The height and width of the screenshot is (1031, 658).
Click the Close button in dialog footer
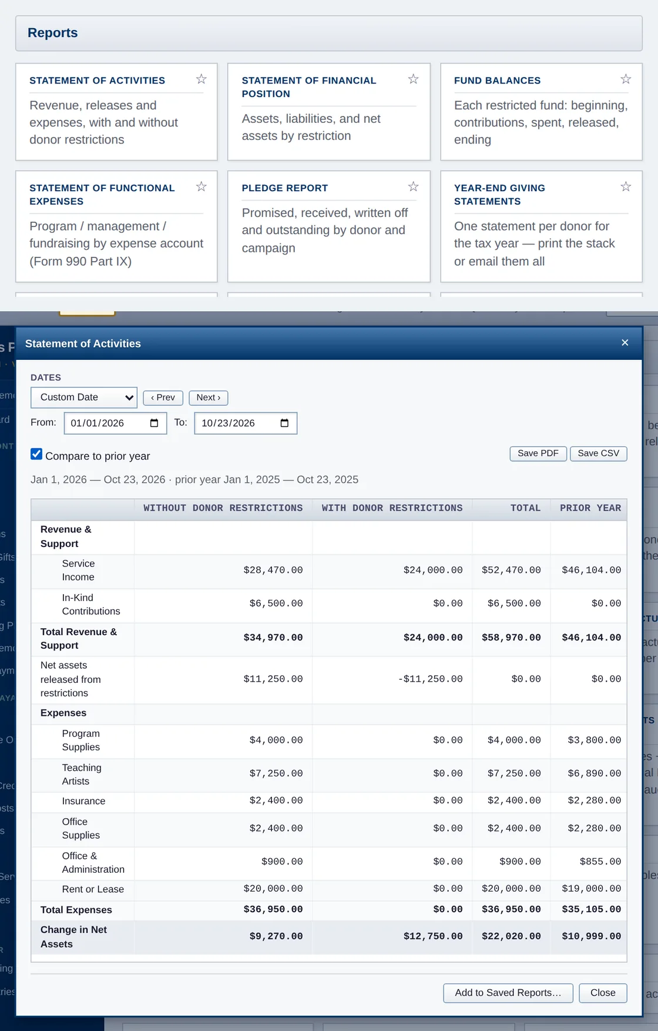pos(603,993)
